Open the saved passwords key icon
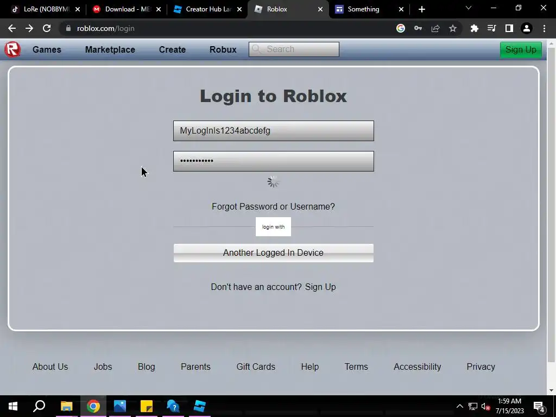This screenshot has width=556, height=417. tap(418, 28)
